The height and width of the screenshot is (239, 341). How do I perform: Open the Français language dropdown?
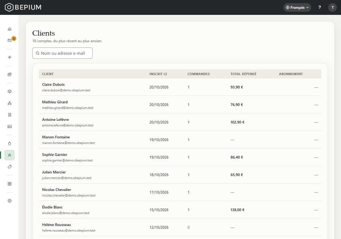coord(297,7)
